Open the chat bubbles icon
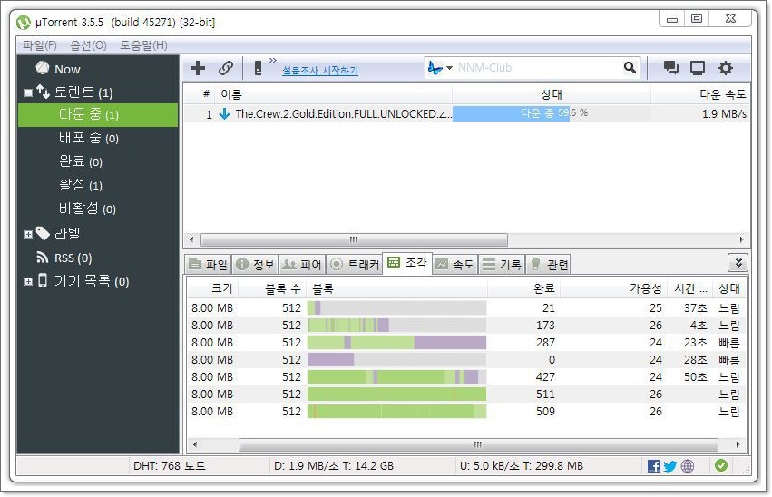 tap(670, 68)
